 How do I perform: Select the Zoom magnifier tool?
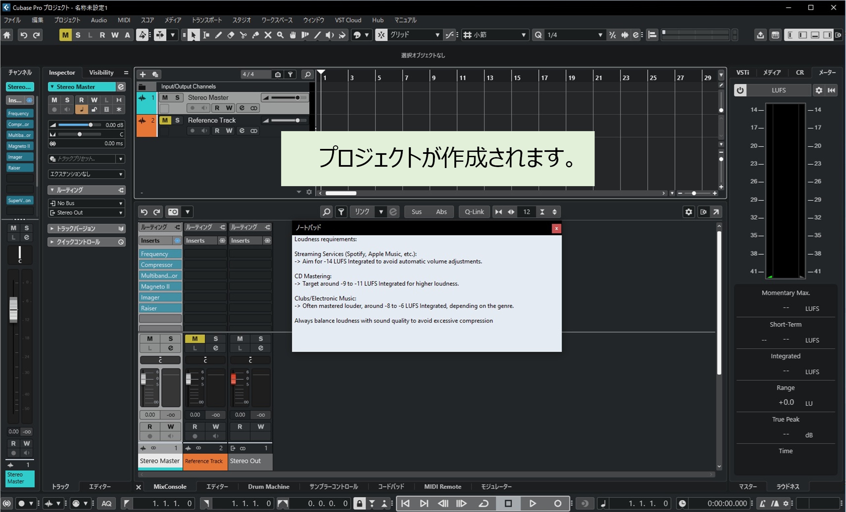pyautogui.click(x=280, y=35)
